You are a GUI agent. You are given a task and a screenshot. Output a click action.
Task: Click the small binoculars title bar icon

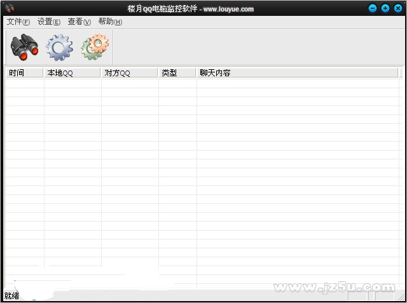coord(10,8)
